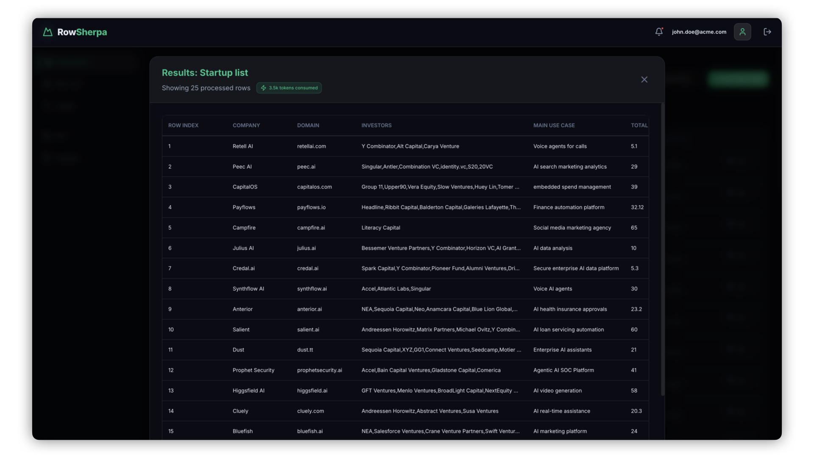Sort the table by the COMPANY column
Screen dimensions: 814x458
pos(246,125)
